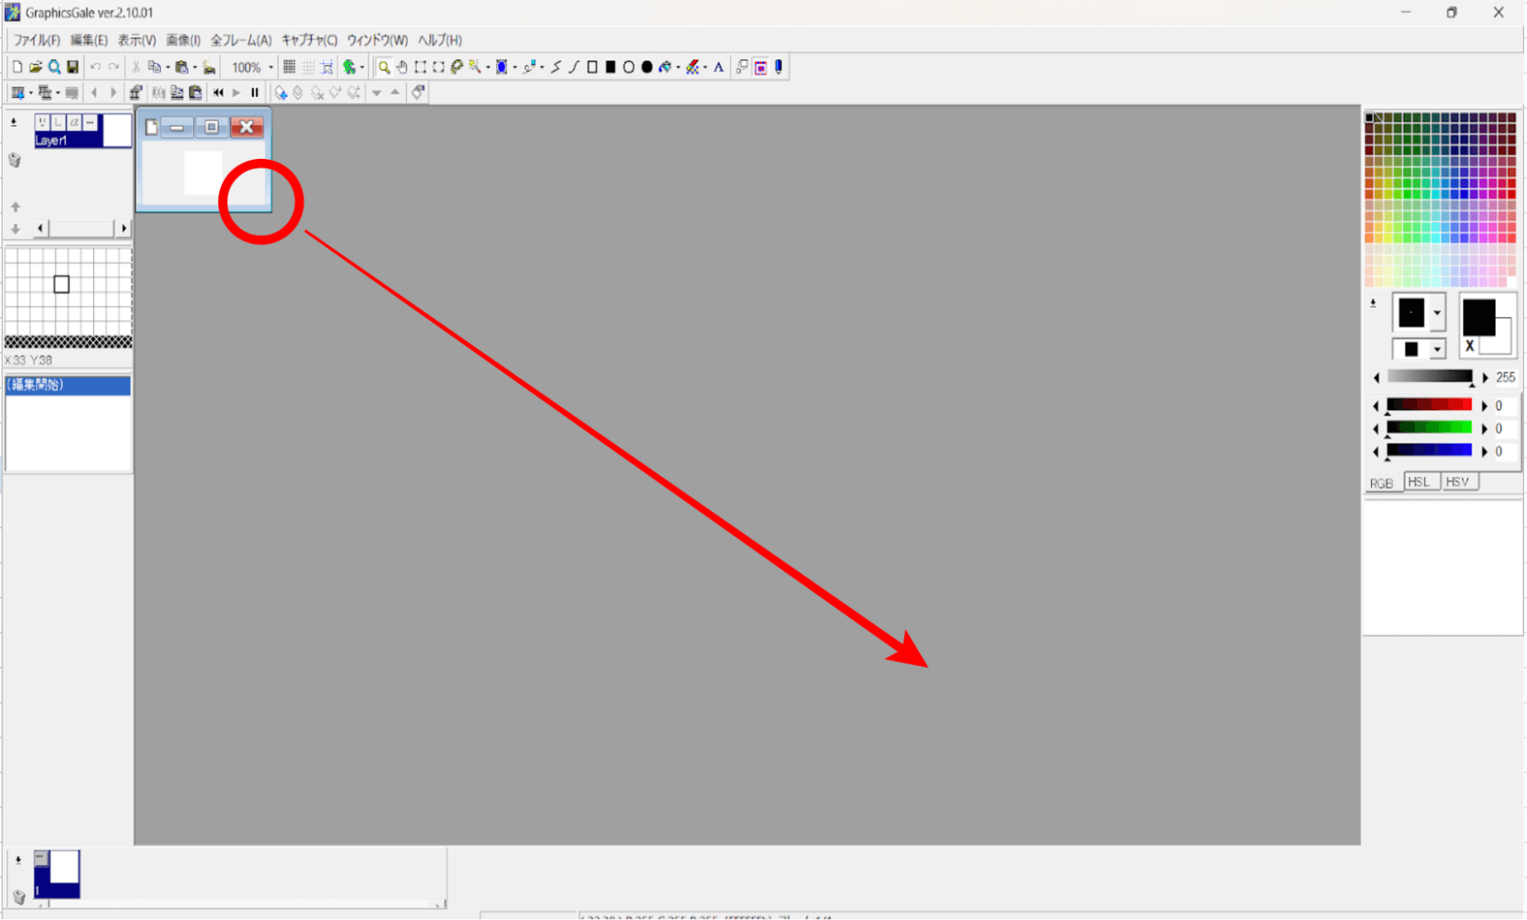1527x920 pixels.
Task: Toggle Layer1 visibility eye button
Action: pos(43,122)
